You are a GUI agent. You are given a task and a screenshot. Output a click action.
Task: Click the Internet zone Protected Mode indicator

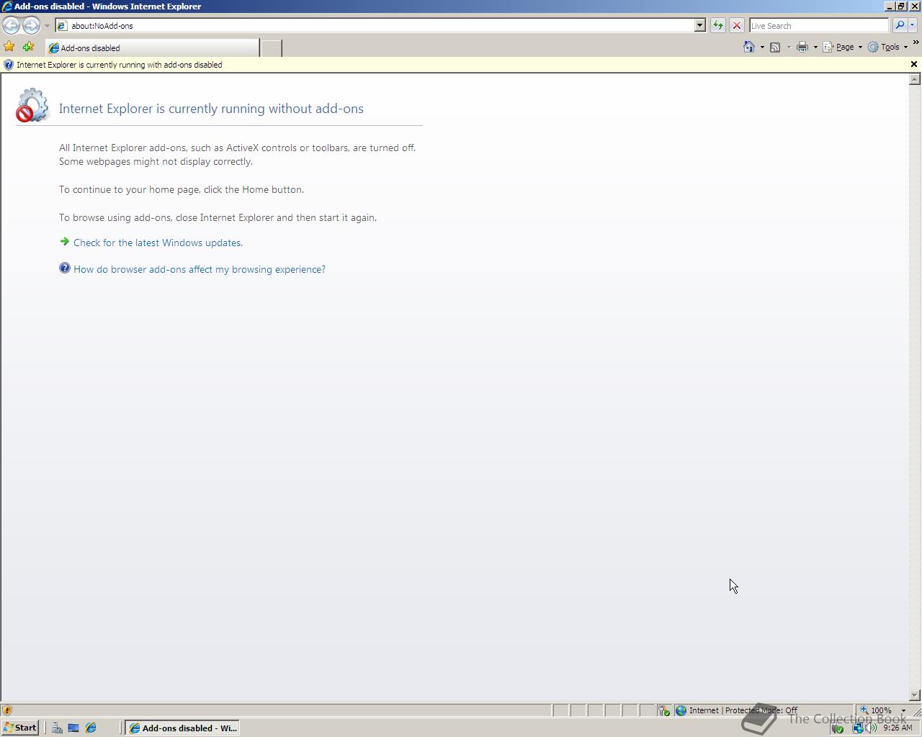click(x=762, y=710)
